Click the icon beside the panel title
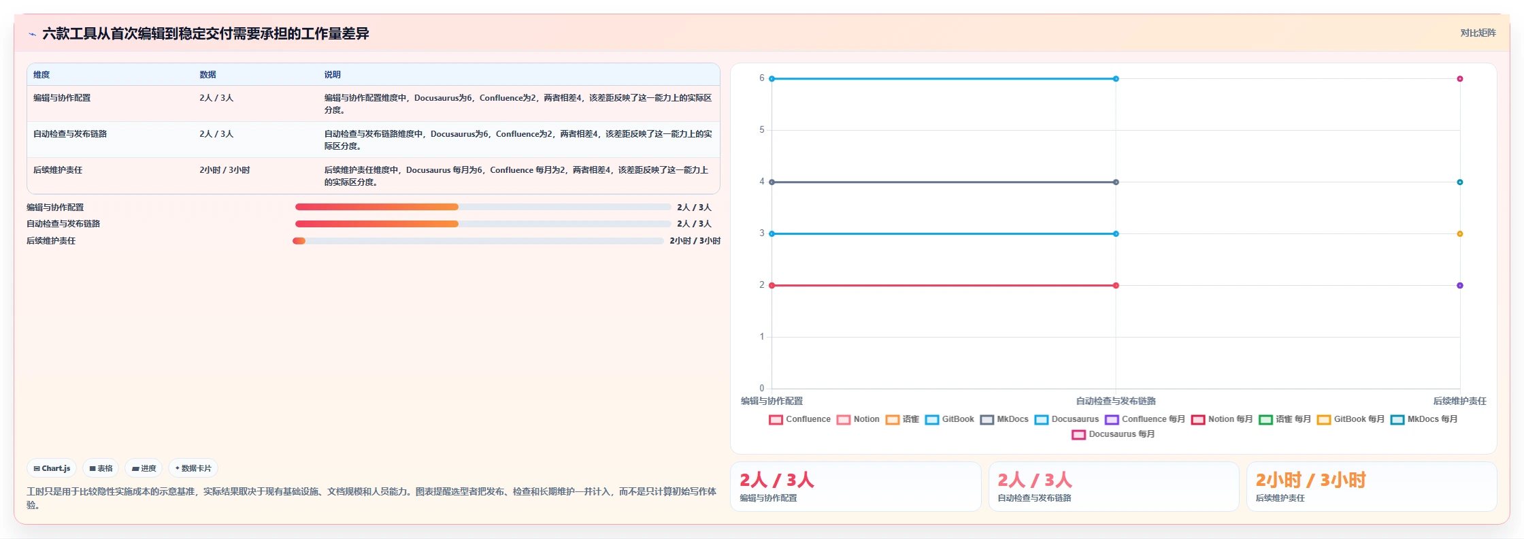 click(x=32, y=34)
